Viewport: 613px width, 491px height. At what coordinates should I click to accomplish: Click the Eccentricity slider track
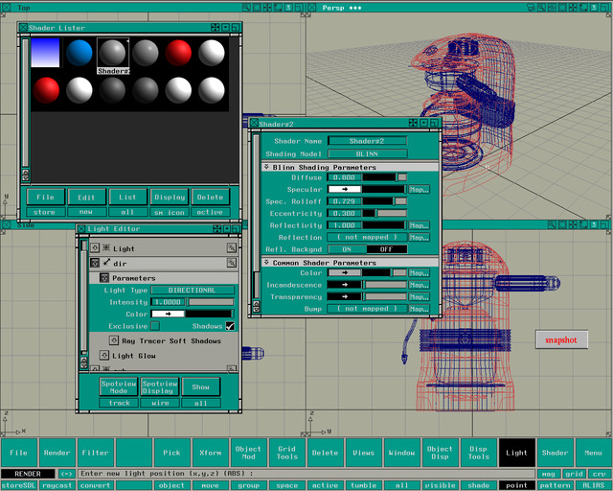(384, 214)
